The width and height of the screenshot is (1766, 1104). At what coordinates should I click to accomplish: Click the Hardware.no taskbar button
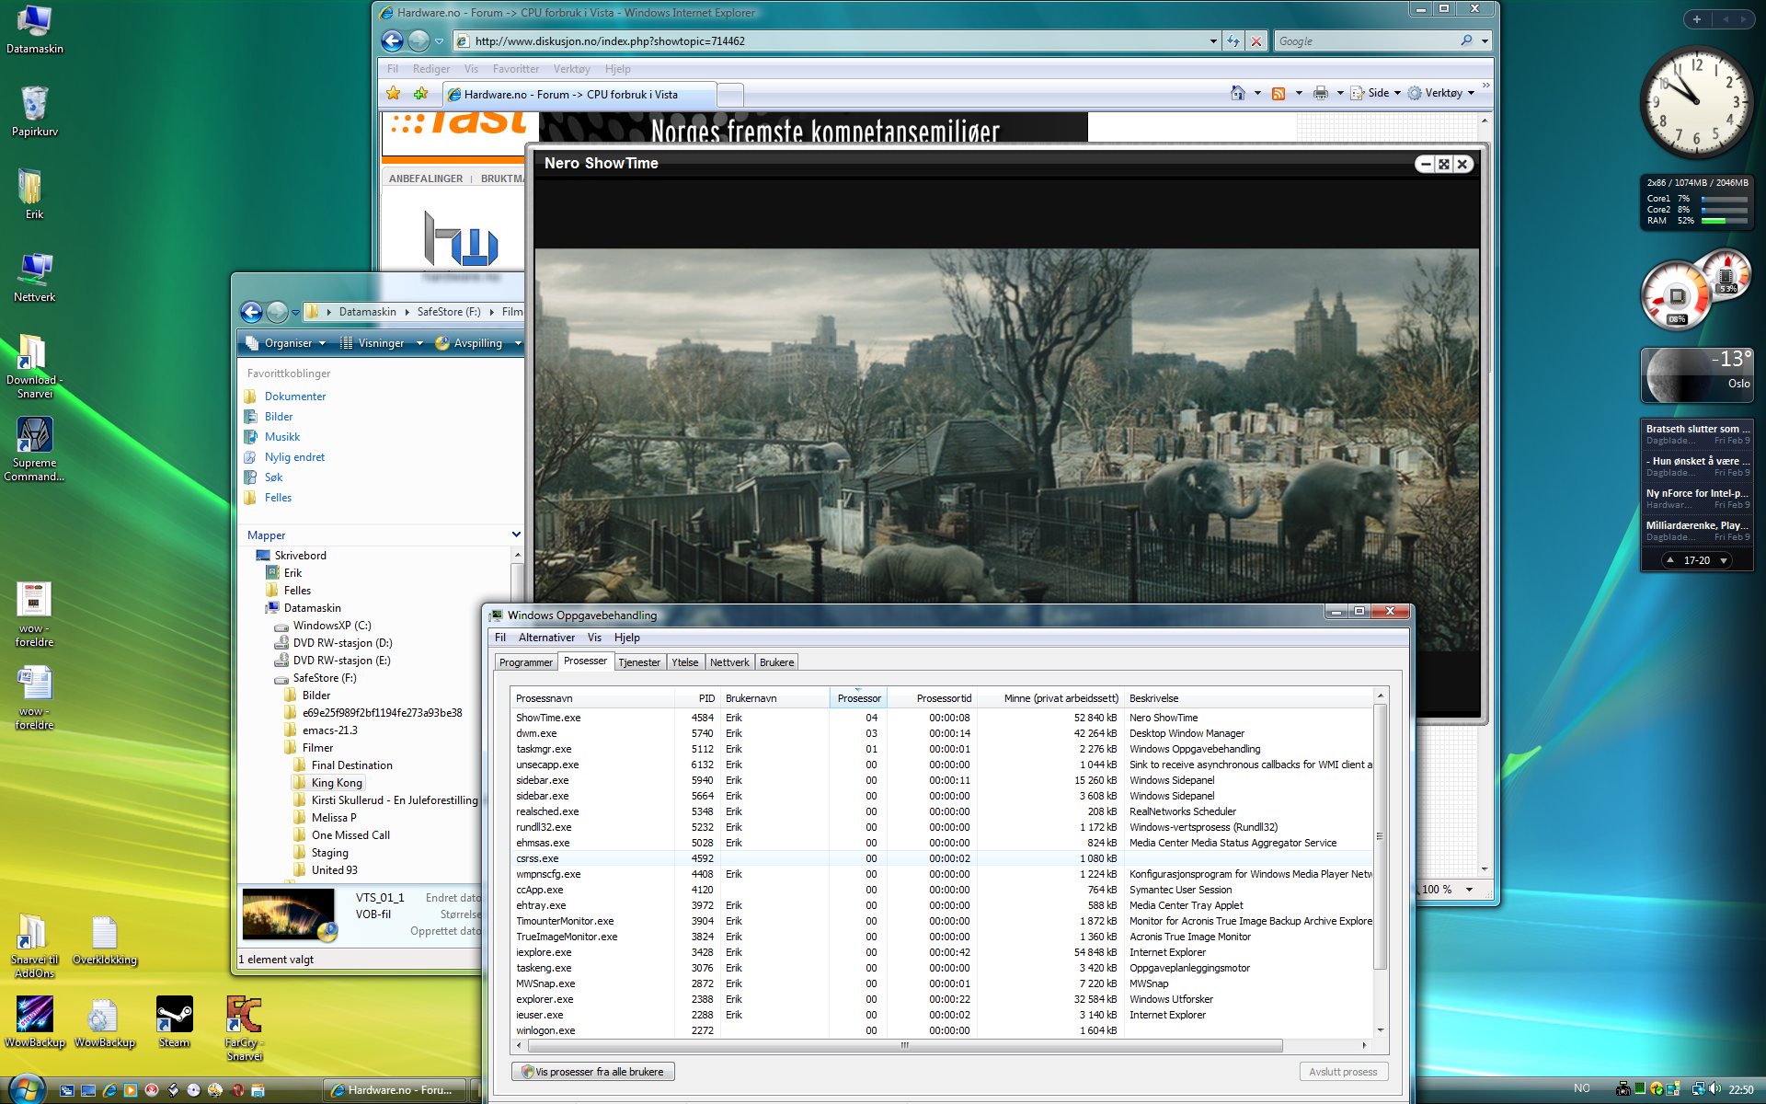pos(396,1090)
